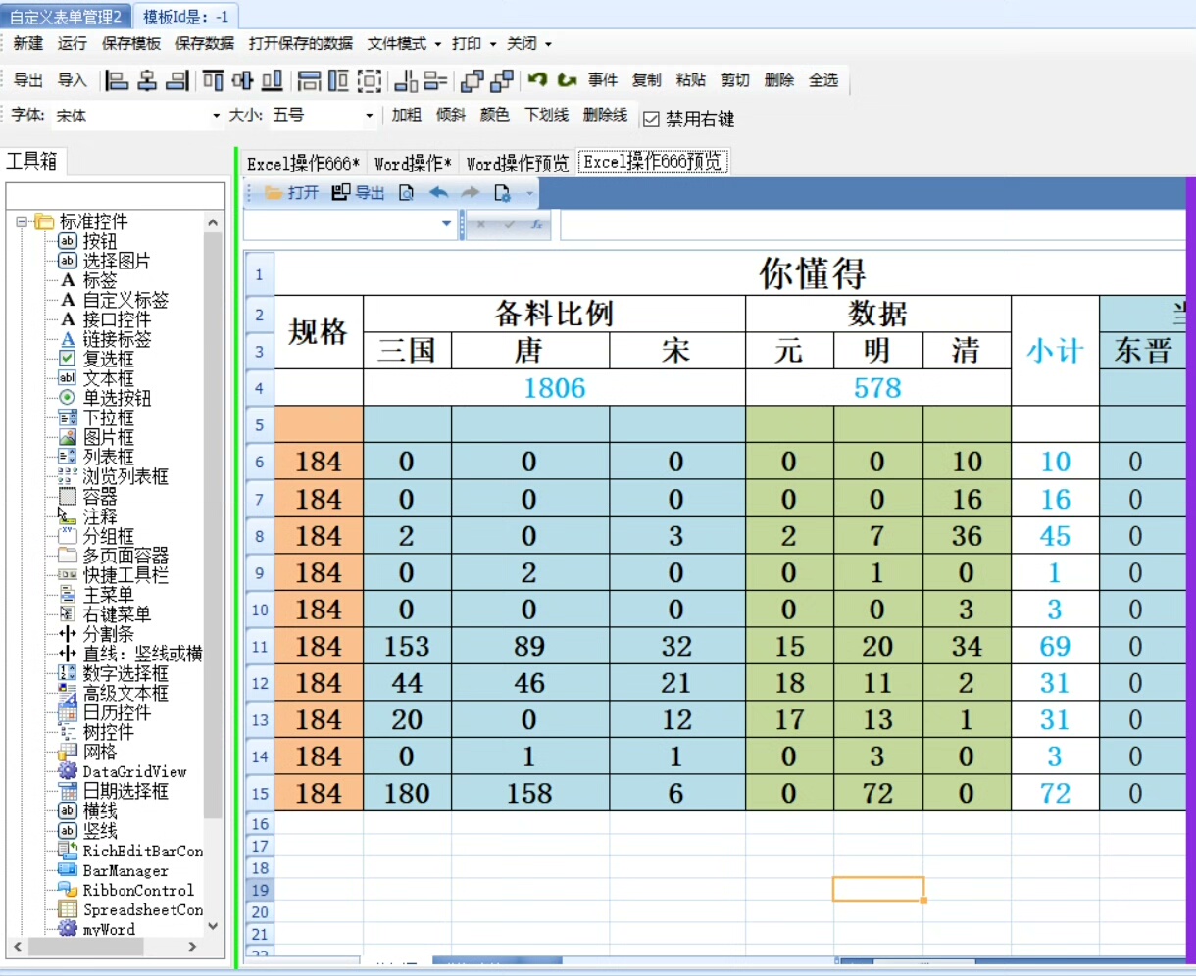Click the align top edges icon

pyautogui.click(x=213, y=80)
